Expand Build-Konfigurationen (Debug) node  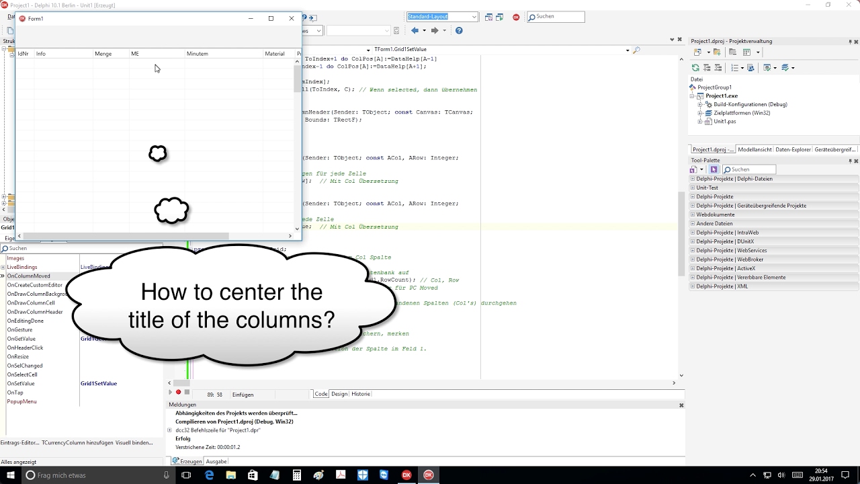(700, 104)
